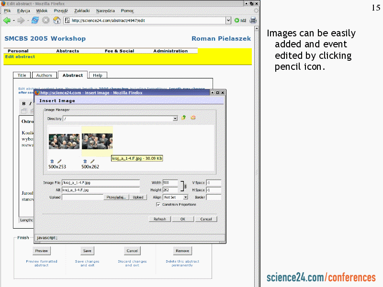Click the printer icon in toolbar
The image size is (383, 287).
(253, 20)
